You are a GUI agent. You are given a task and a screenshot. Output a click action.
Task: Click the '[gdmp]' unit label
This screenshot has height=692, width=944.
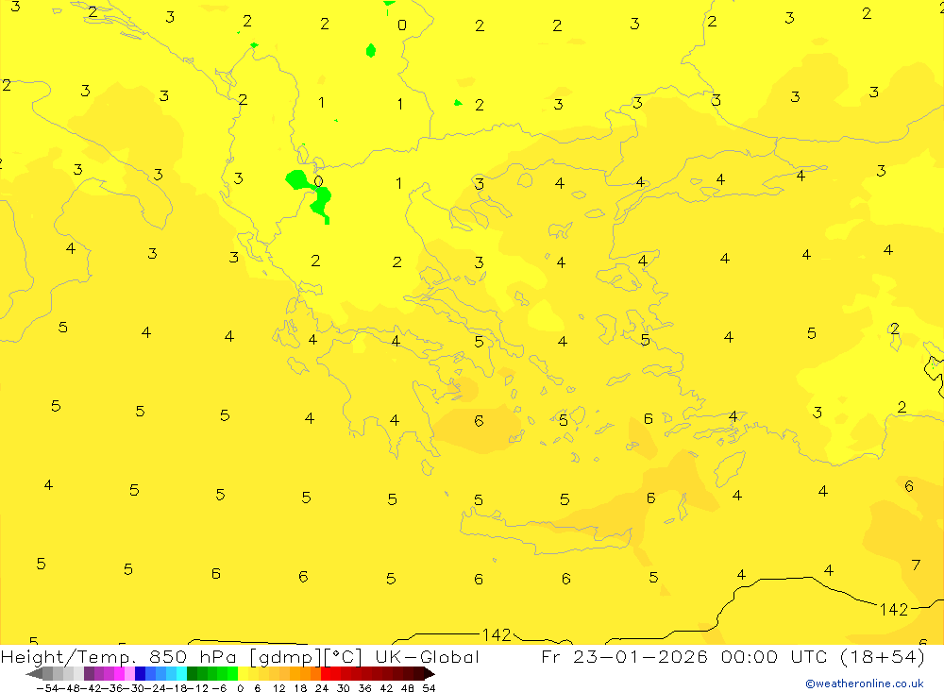click(287, 657)
